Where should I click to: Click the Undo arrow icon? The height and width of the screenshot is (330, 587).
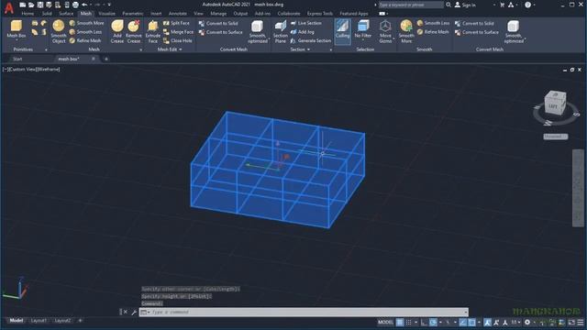point(84,5)
